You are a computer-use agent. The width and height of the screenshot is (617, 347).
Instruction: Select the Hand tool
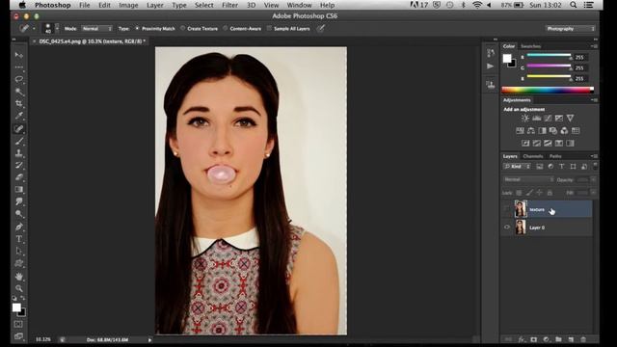click(19, 277)
